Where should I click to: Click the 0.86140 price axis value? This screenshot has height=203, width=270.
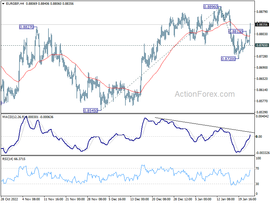pos(262,90)
